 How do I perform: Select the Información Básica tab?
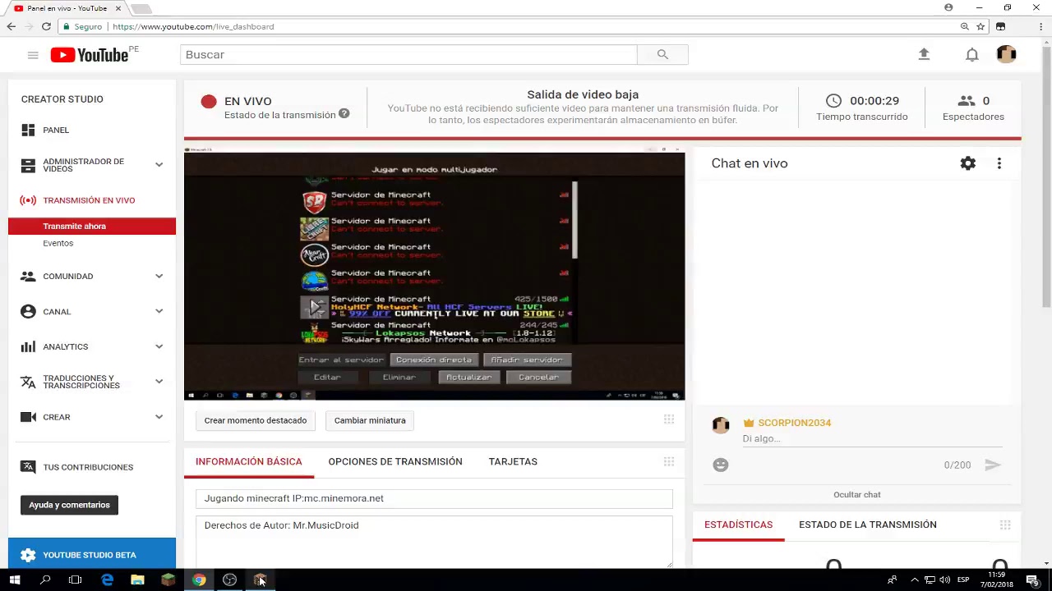click(248, 461)
